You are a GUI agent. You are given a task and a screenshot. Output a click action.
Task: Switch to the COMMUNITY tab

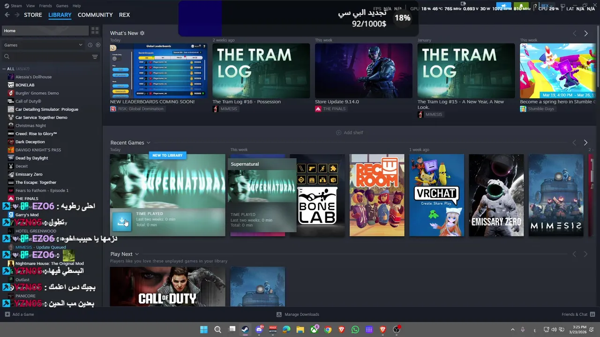tap(95, 15)
